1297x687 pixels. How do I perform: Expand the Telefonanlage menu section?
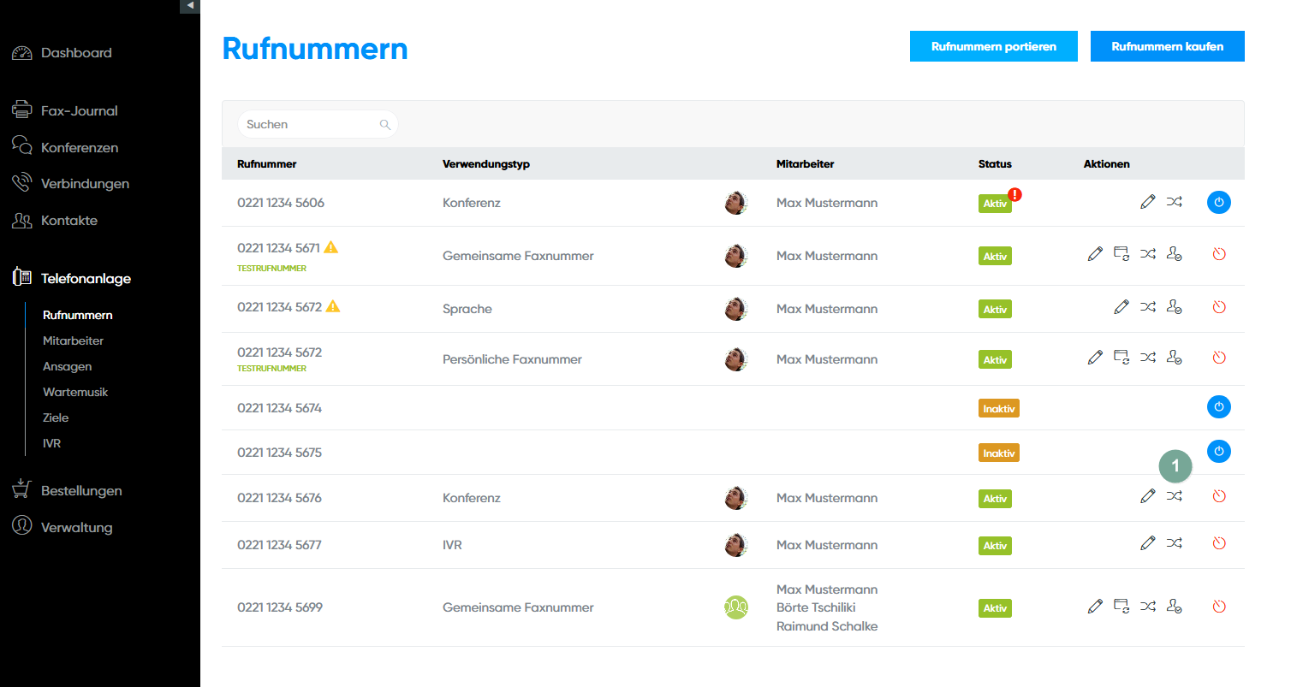point(86,278)
